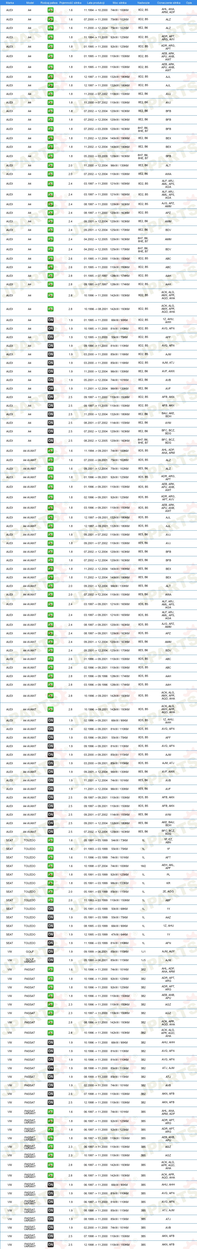Click diesel ON icon in TOLEDO 1Z, AHU row
This screenshot has width=197, height=1249.
coord(50,926)
